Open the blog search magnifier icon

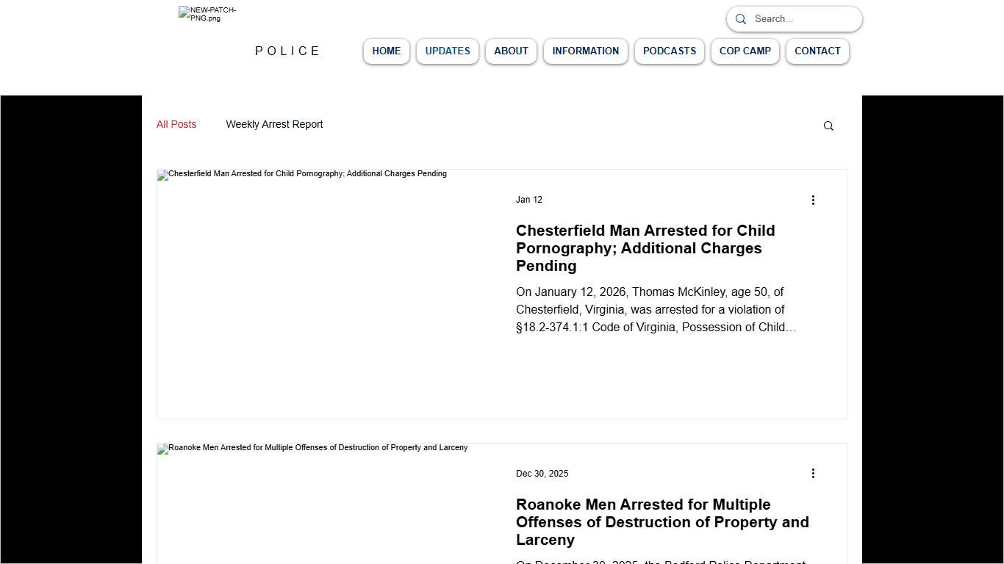[828, 126]
